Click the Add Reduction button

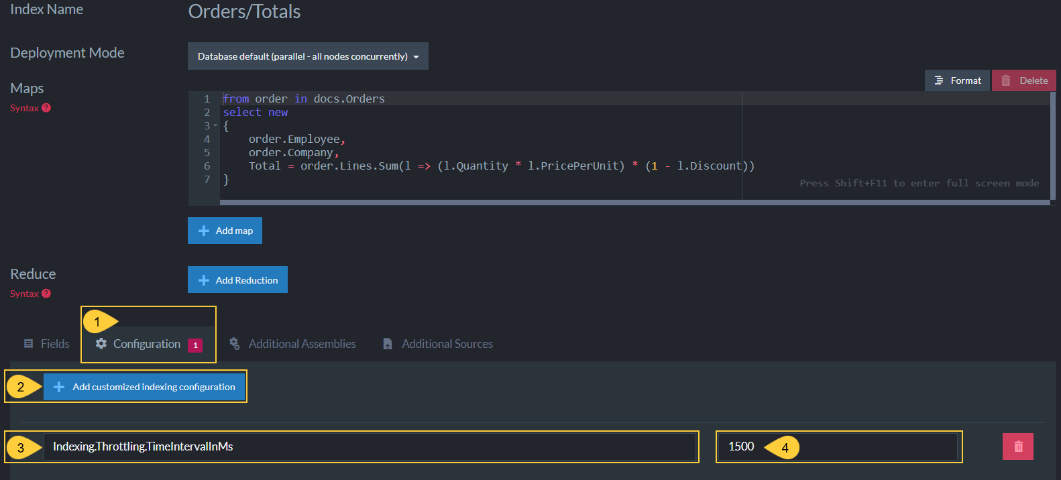(x=237, y=280)
